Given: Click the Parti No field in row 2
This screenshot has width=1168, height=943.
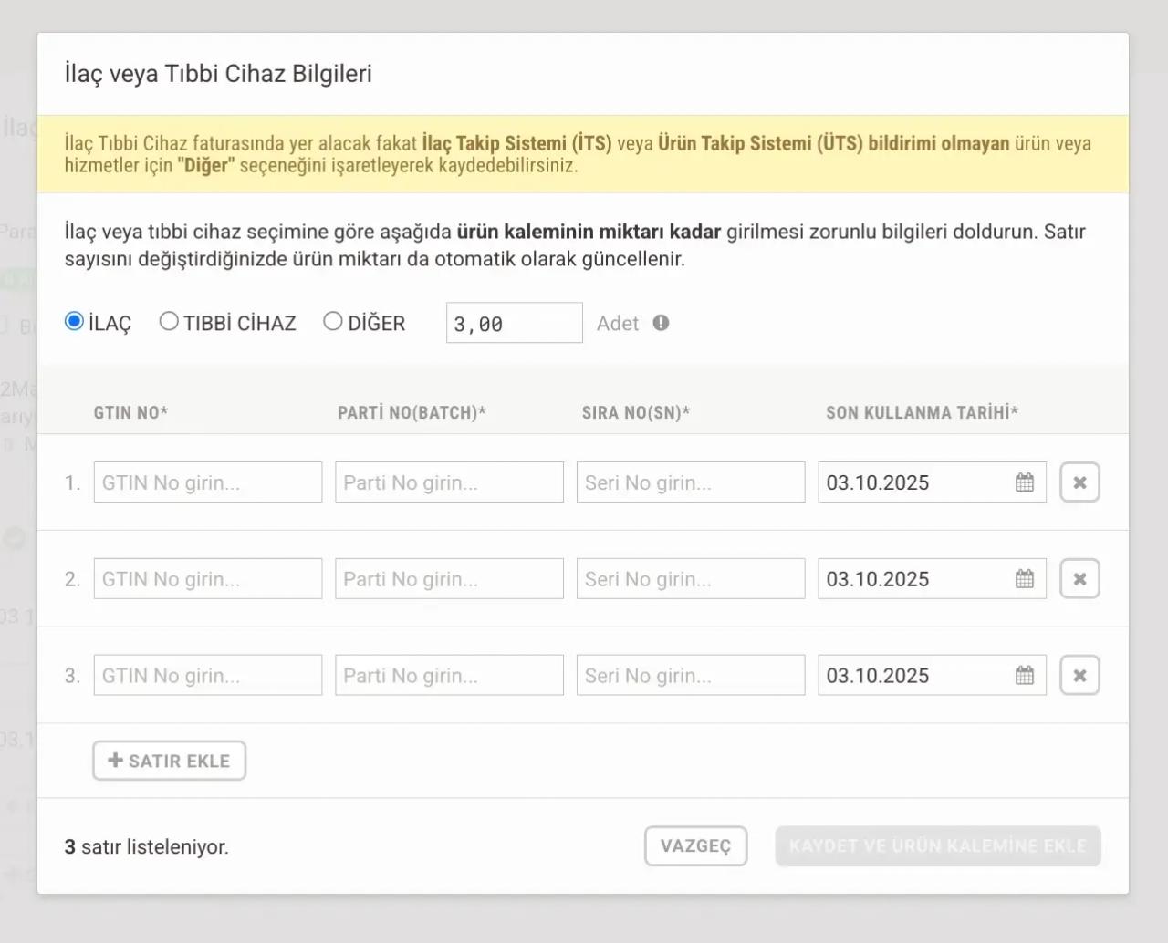Looking at the screenshot, I should pos(449,579).
